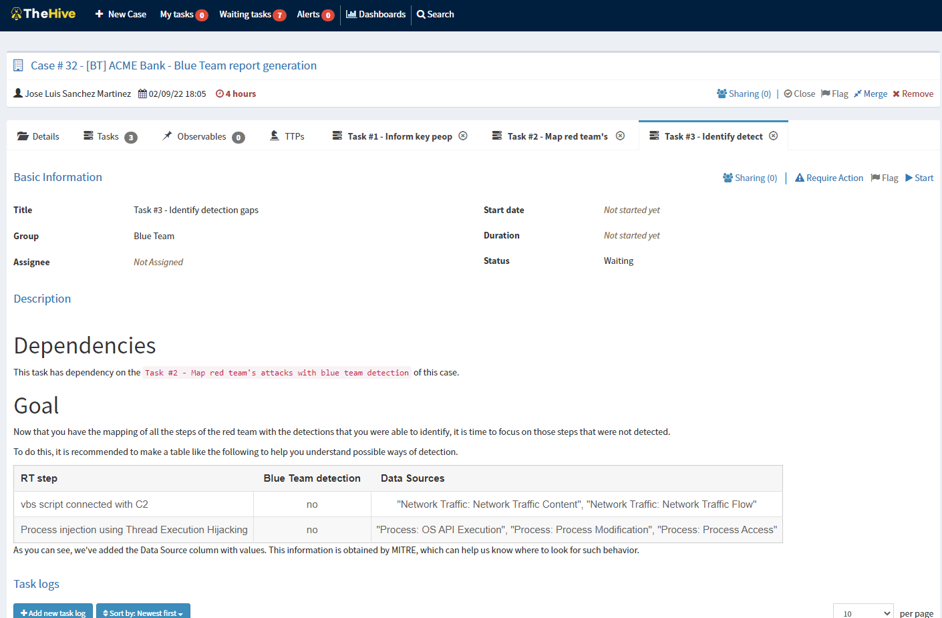The image size is (942, 618).
Task: Click the Task logs heading
Action: tap(37, 584)
